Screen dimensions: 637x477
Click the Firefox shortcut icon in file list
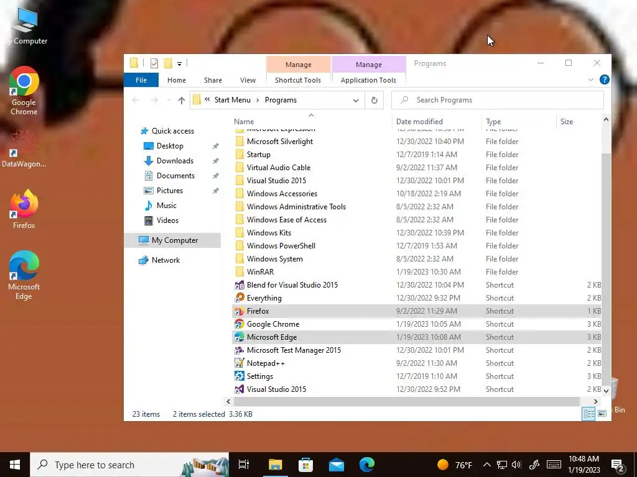239,311
